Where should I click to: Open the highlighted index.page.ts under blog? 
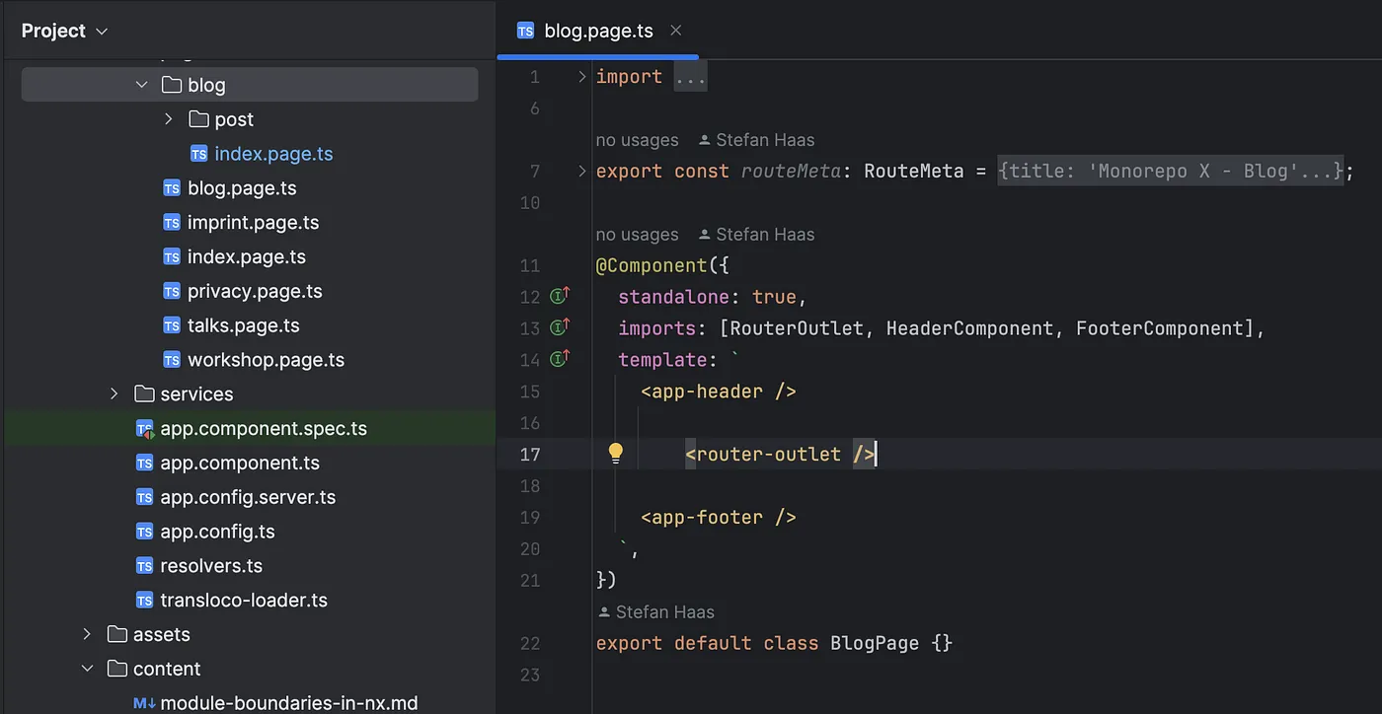point(273,154)
